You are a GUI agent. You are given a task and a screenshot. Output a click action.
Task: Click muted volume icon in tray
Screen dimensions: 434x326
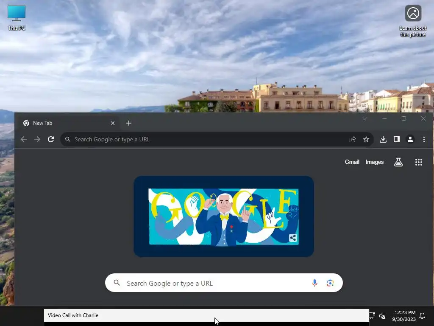pos(382,316)
